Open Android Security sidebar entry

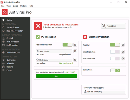pyautogui.click(x=13, y=52)
